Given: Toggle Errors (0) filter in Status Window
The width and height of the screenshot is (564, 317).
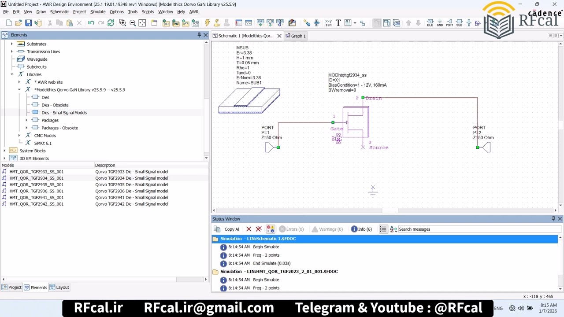Looking at the screenshot, I should [x=291, y=229].
